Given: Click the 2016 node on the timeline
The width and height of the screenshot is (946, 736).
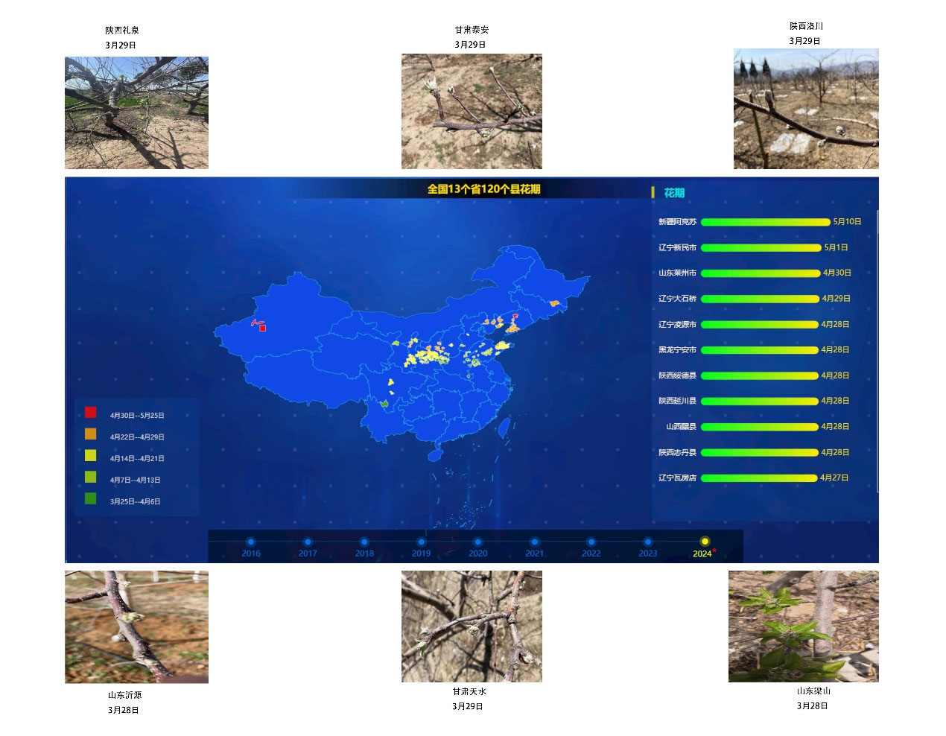Looking at the screenshot, I should pos(250,542).
